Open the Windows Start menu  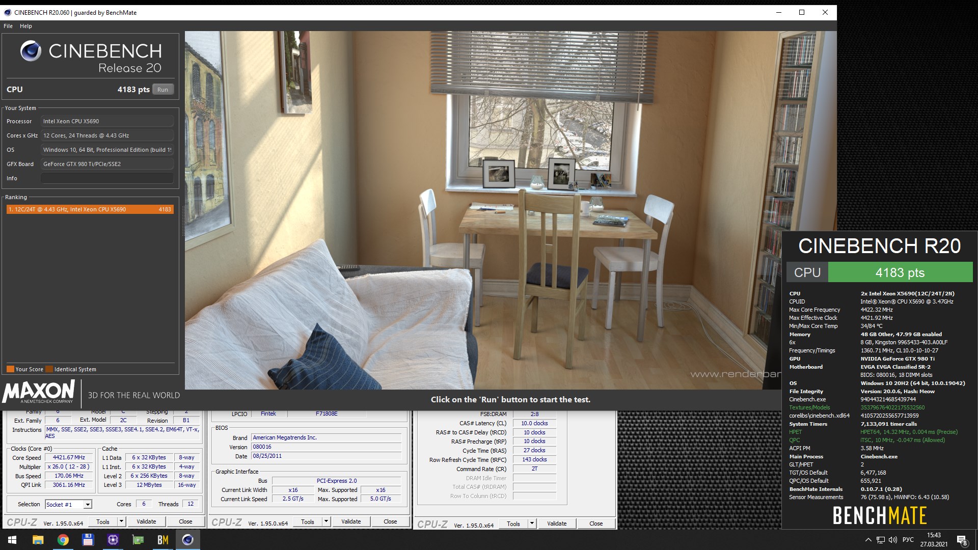pyautogui.click(x=12, y=540)
